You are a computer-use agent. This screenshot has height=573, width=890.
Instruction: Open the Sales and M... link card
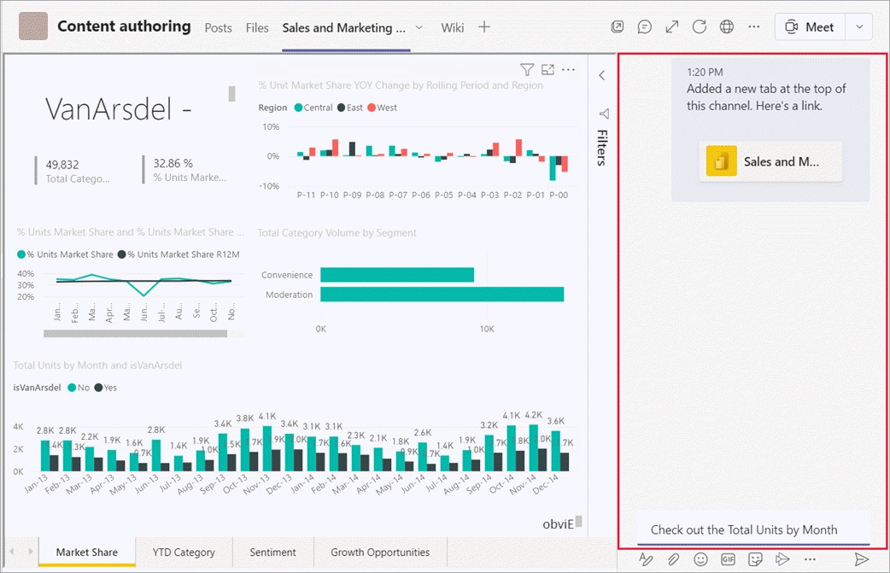tap(770, 161)
